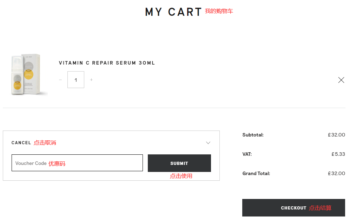Increase serum quantity with the plus icon
The width and height of the screenshot is (356, 220).
point(91,80)
